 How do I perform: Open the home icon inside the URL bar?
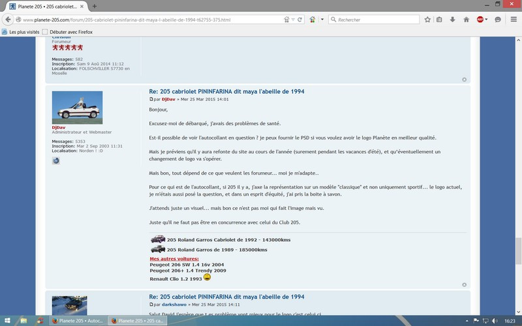tap(286, 20)
